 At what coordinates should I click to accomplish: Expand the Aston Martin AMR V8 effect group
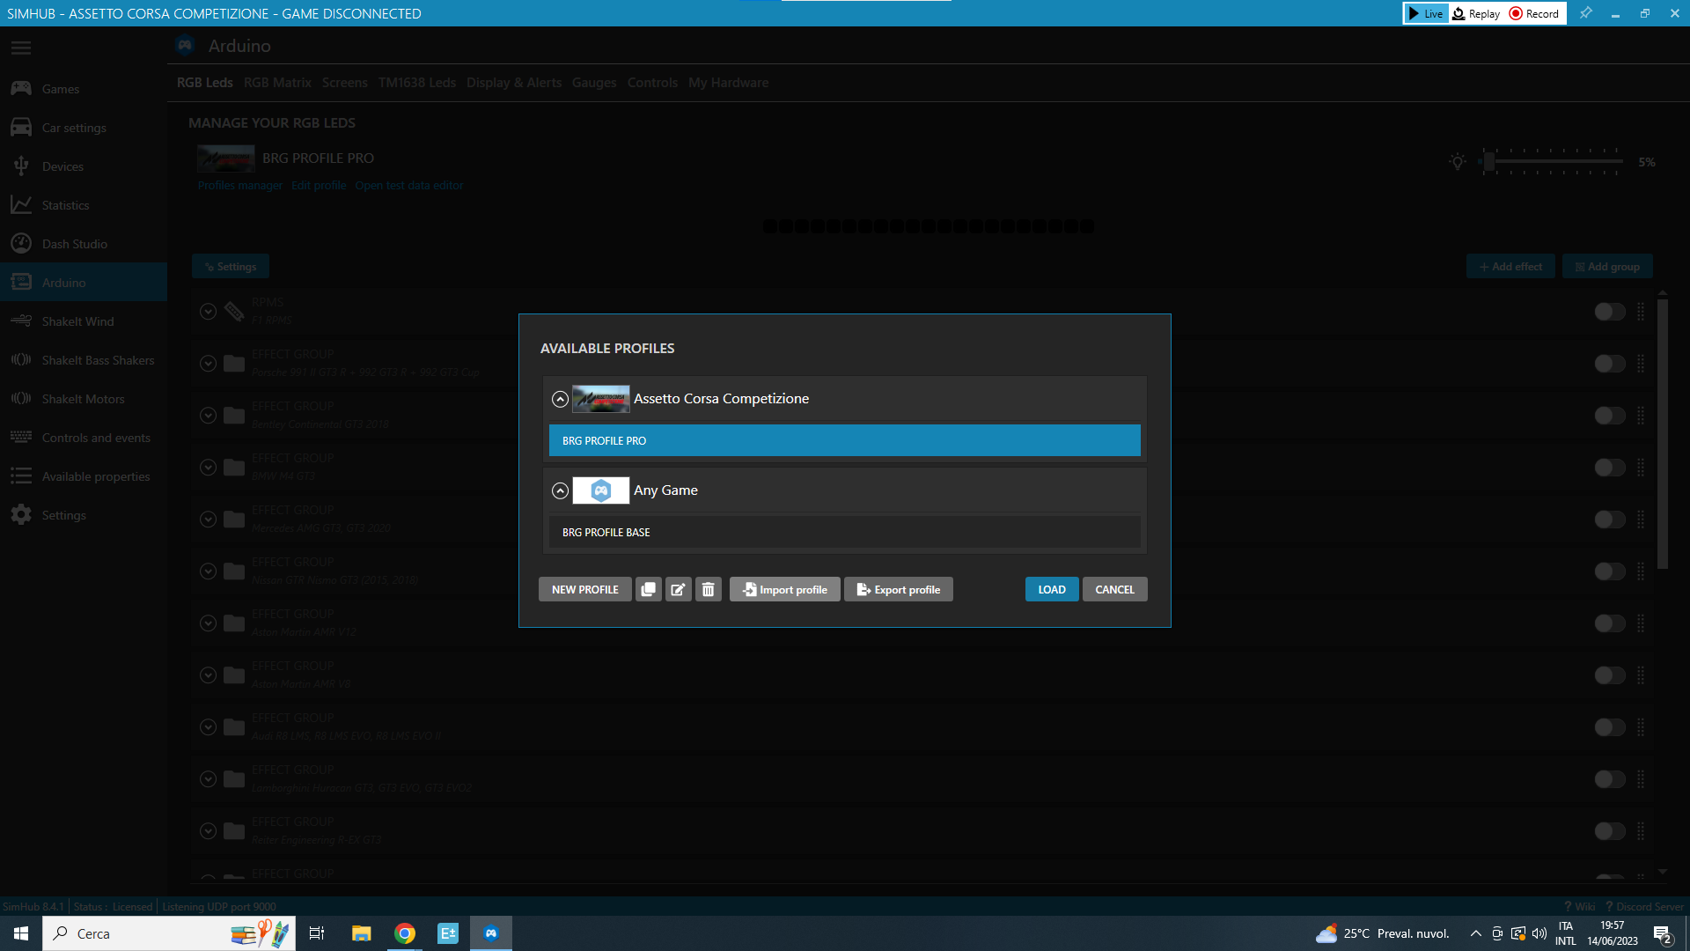(x=208, y=675)
